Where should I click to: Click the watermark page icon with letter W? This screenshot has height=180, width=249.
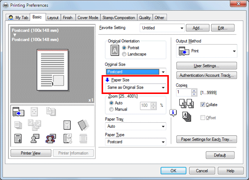pyautogui.click(x=67, y=125)
